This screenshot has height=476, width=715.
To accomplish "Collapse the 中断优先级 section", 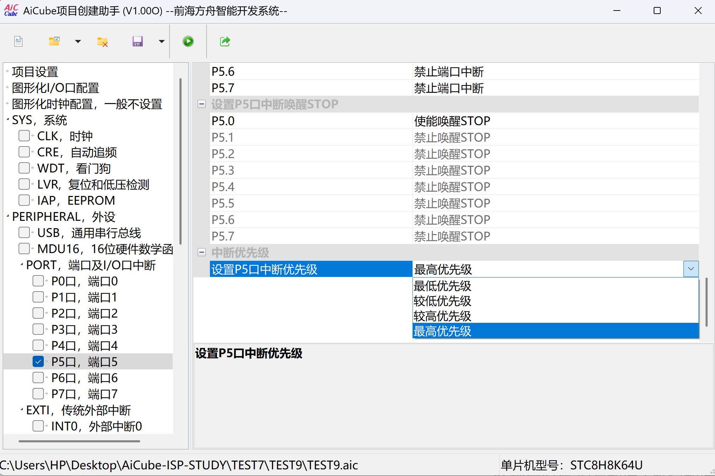I will [202, 252].
